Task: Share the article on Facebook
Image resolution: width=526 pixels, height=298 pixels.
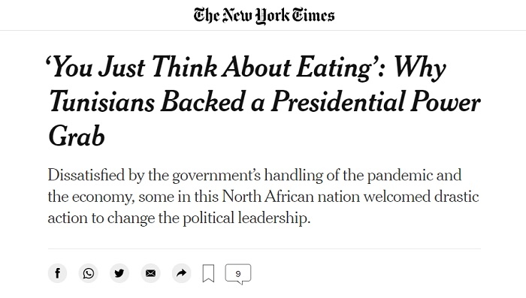Action: coord(57,273)
